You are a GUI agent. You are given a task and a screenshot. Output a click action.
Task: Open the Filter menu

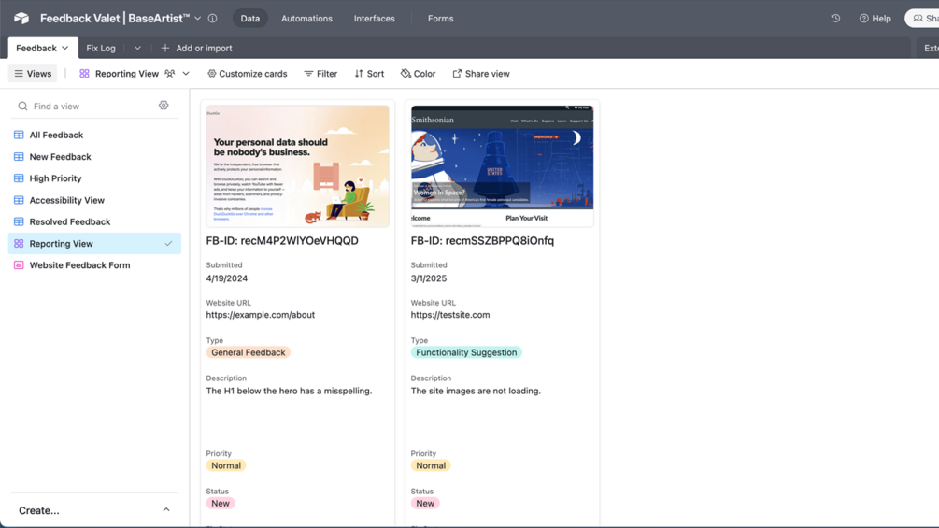(320, 74)
